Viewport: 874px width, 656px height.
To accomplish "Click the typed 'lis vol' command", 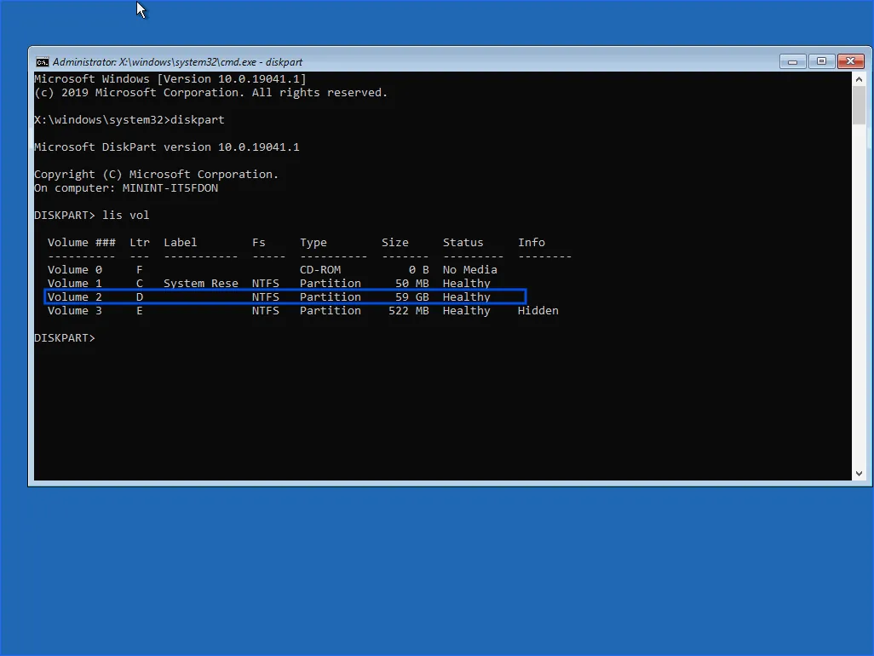I will pos(125,216).
